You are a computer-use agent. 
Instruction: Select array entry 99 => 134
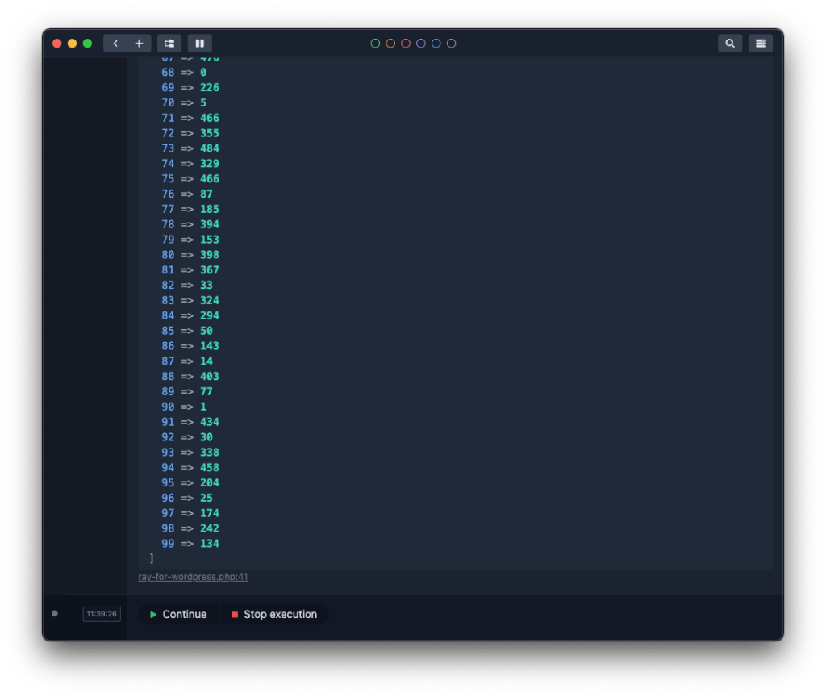click(190, 543)
